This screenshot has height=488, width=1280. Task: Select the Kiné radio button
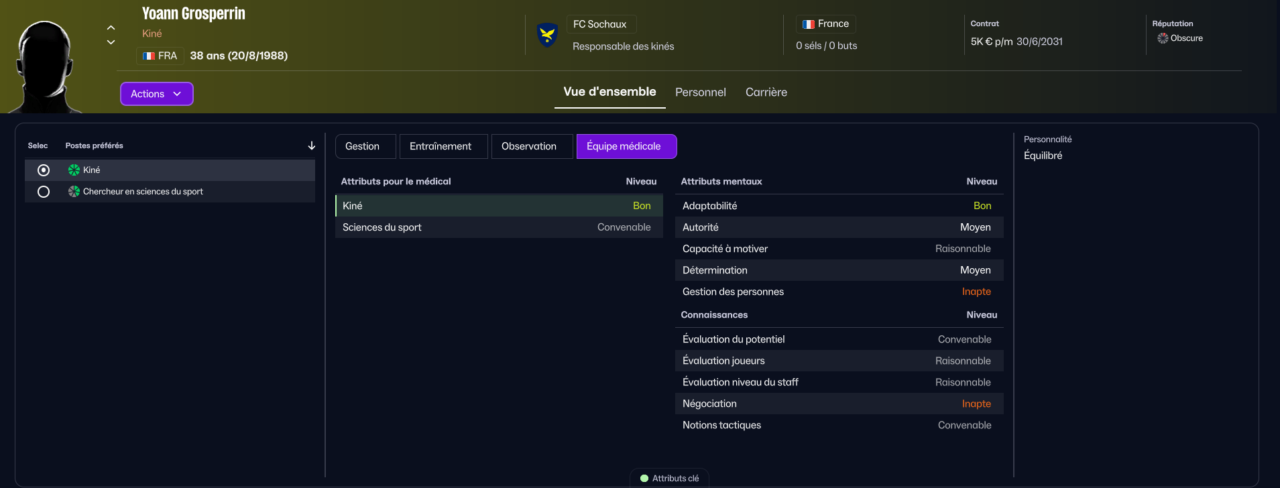44,170
